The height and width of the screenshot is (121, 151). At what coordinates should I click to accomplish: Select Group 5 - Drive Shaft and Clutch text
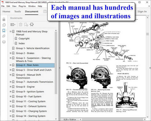34,70
